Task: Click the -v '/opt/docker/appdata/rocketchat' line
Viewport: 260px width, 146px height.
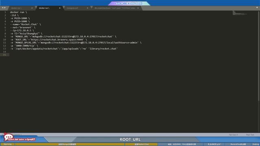Action: [x=64, y=49]
